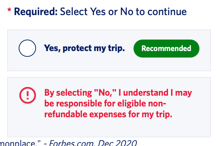Click the red required asterisk
Viewport: 221px width, 146px height.
tap(9, 10)
